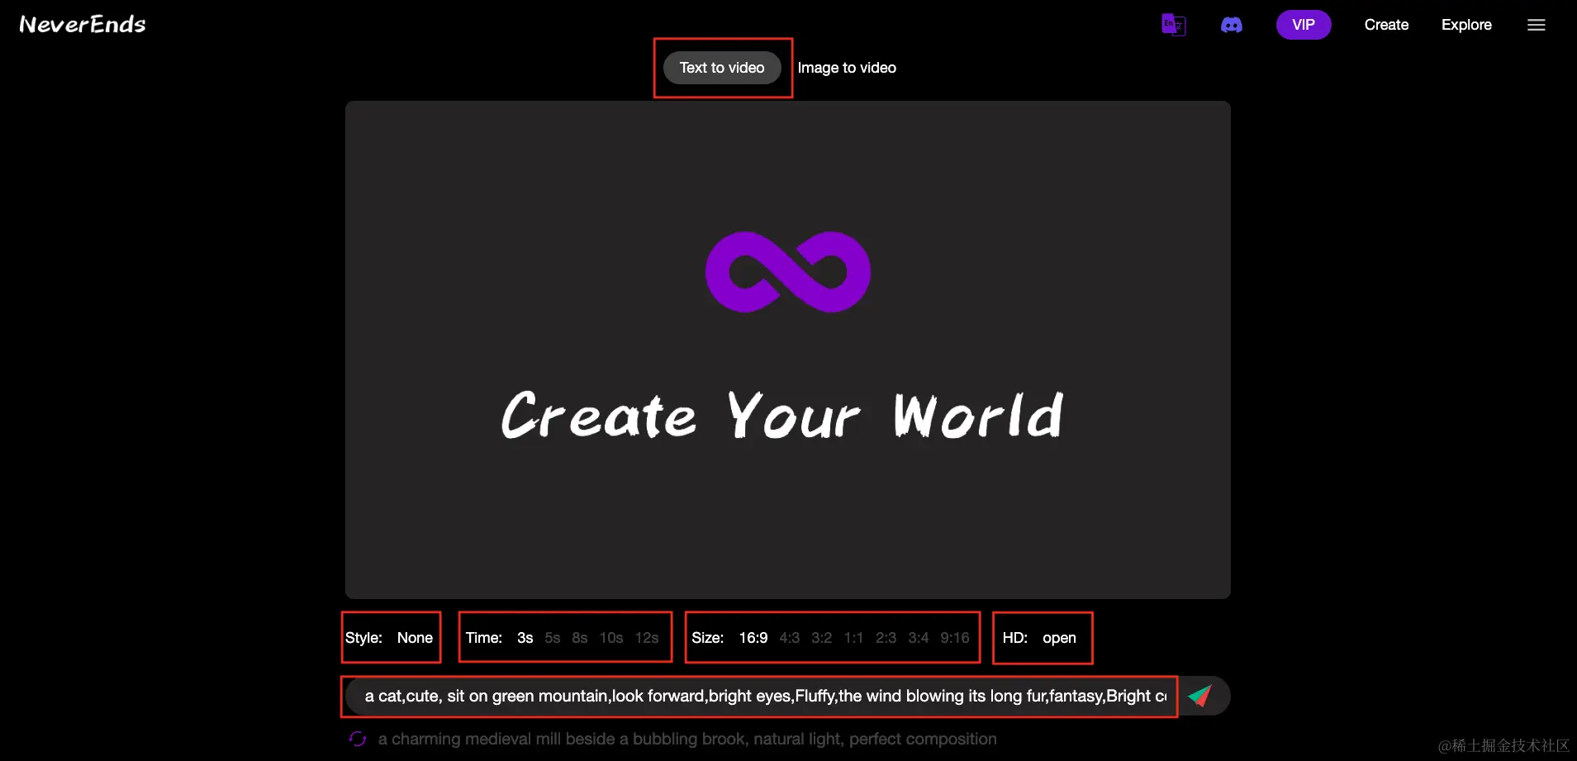Use the medieval mill suggested prompt
1577x761 pixels.
click(x=687, y=739)
